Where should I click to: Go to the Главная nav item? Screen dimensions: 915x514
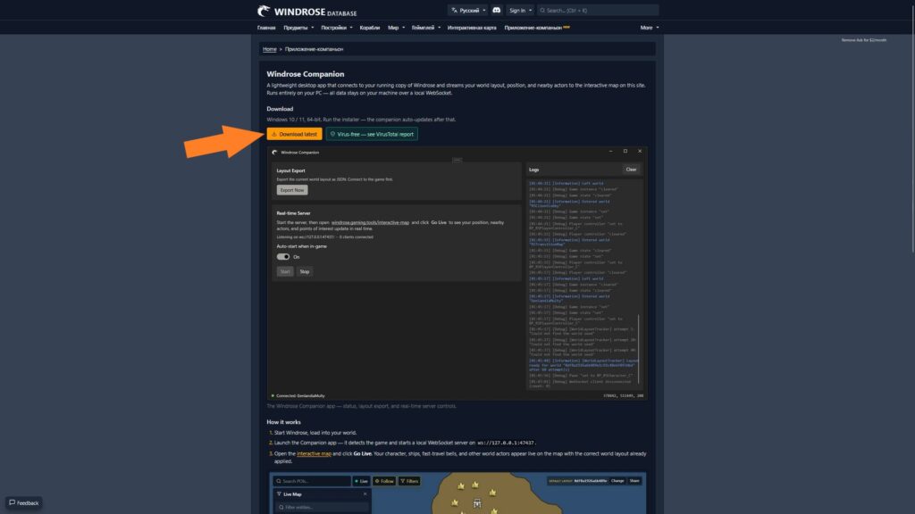click(x=266, y=28)
